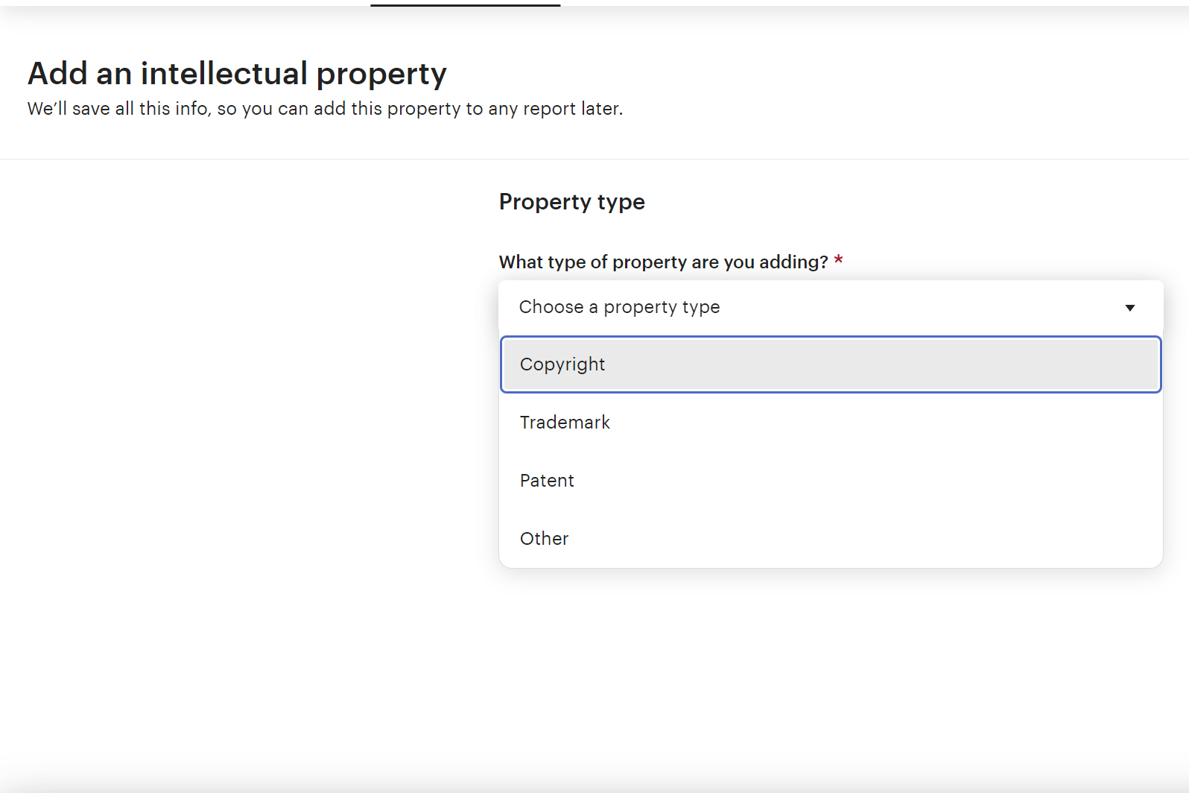The width and height of the screenshot is (1189, 793).
Task: Click the dropdown arrow caret icon
Action: pos(1129,308)
